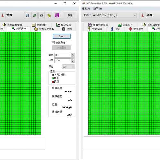Image resolution: width=160 pixels, height=160 pixels.
Task: Click the camera save screenshot icon
Action: [x=42, y=15]
